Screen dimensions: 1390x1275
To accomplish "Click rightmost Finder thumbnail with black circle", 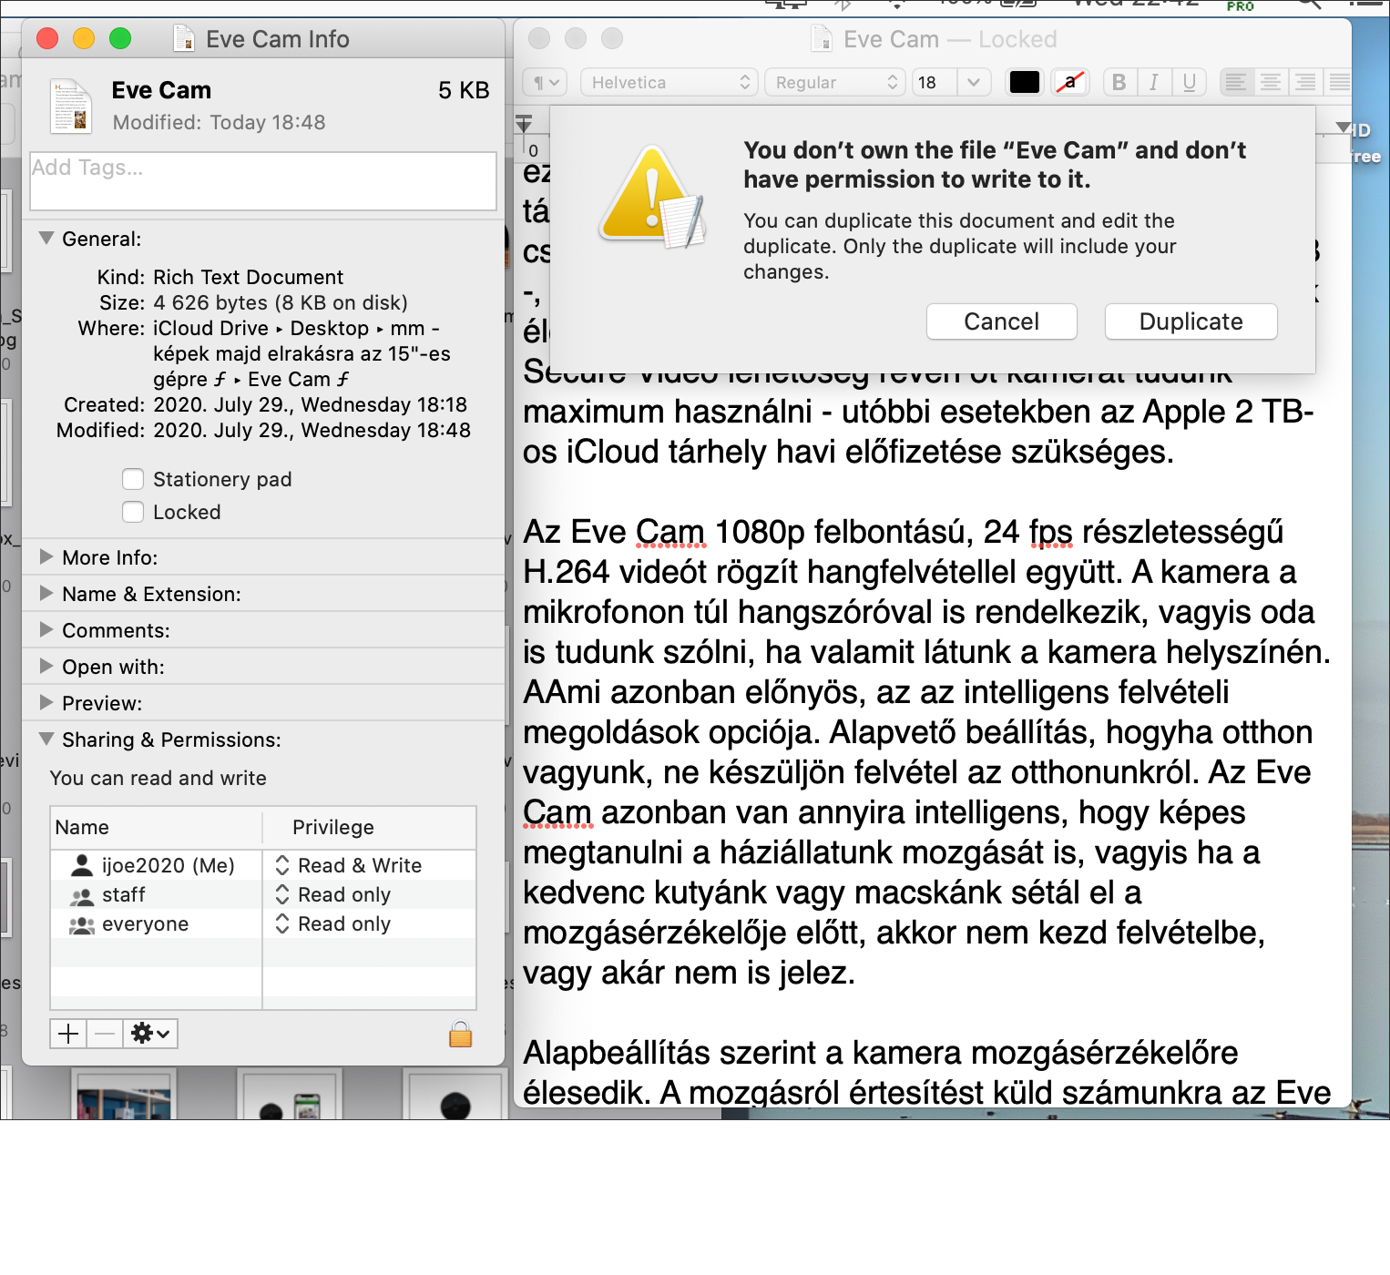I will tap(455, 1096).
